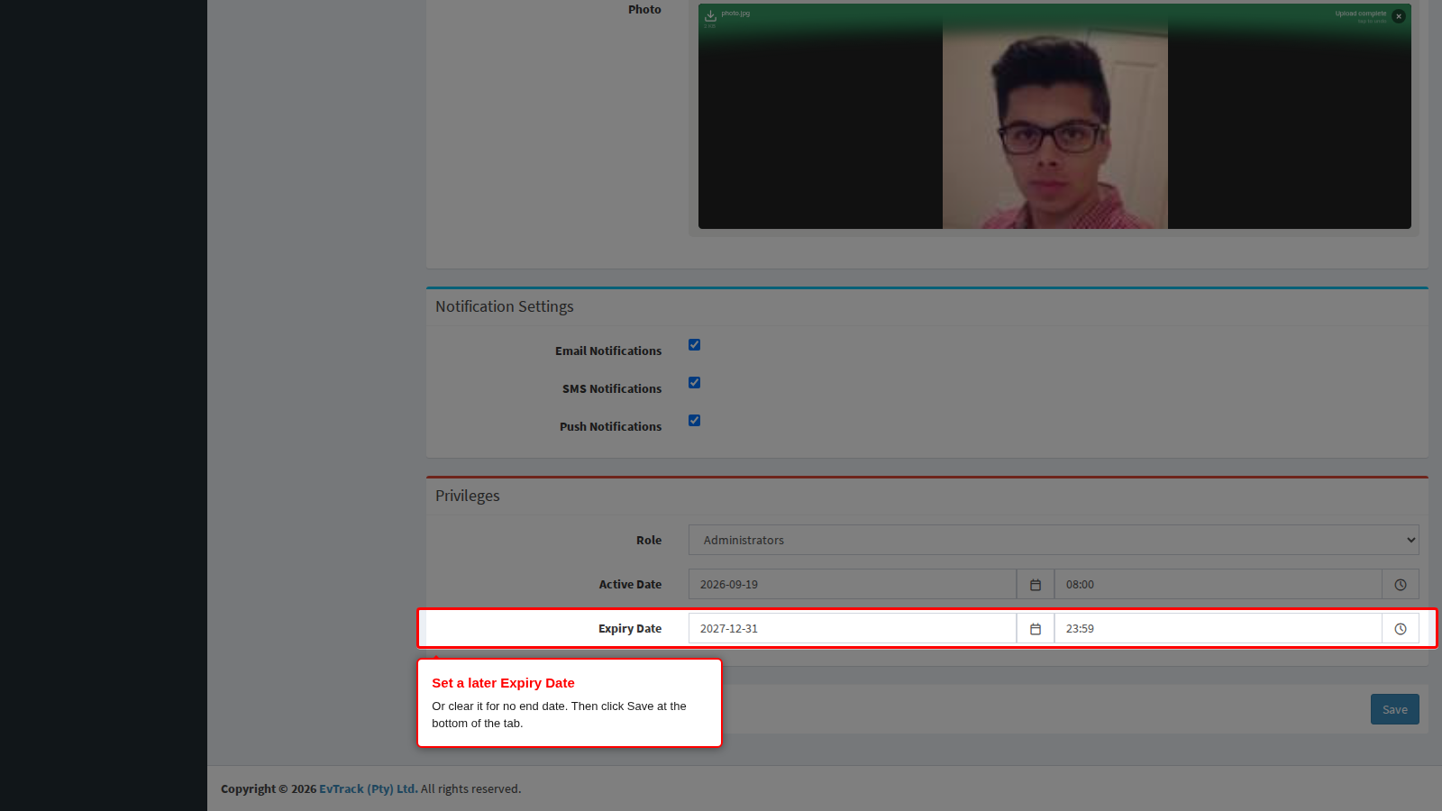Open the Active Date calendar picker

1036,585
